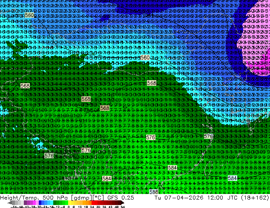Click the 588 contour label with orange background
This screenshot has width=270, height=208.
click(104, 108)
